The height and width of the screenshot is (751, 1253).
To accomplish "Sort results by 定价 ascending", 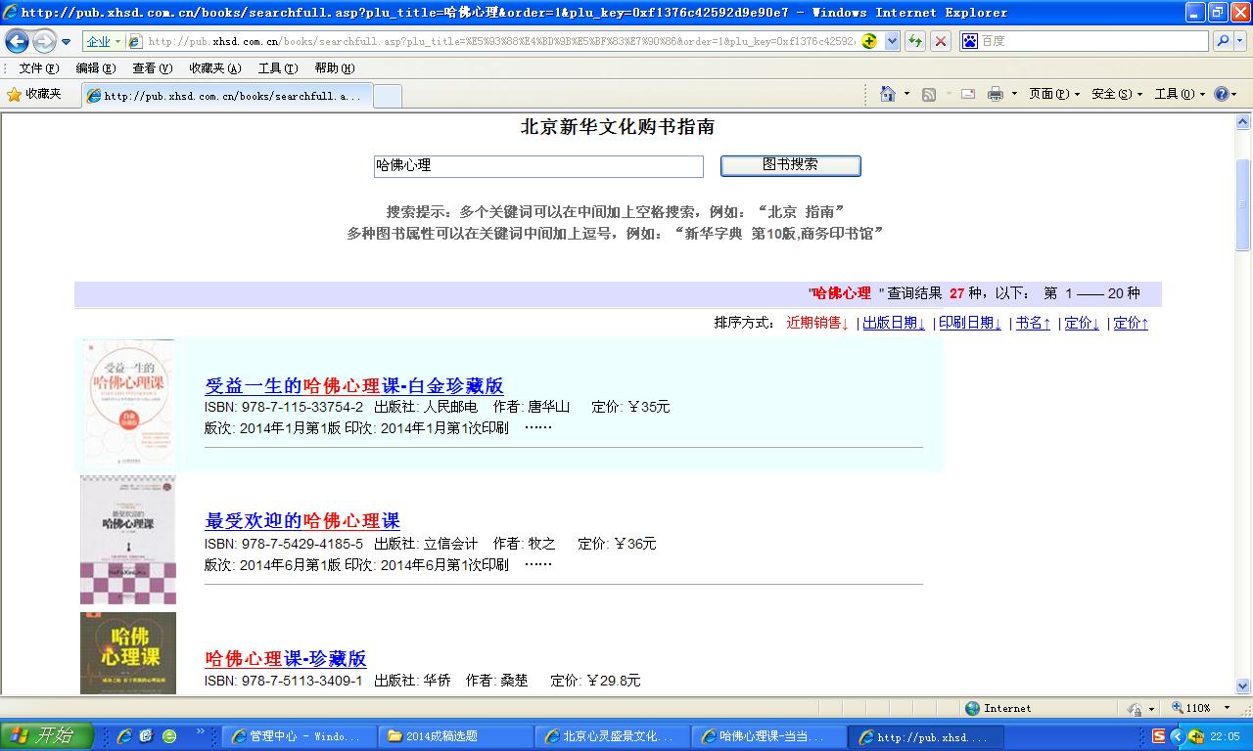I will point(1131,323).
